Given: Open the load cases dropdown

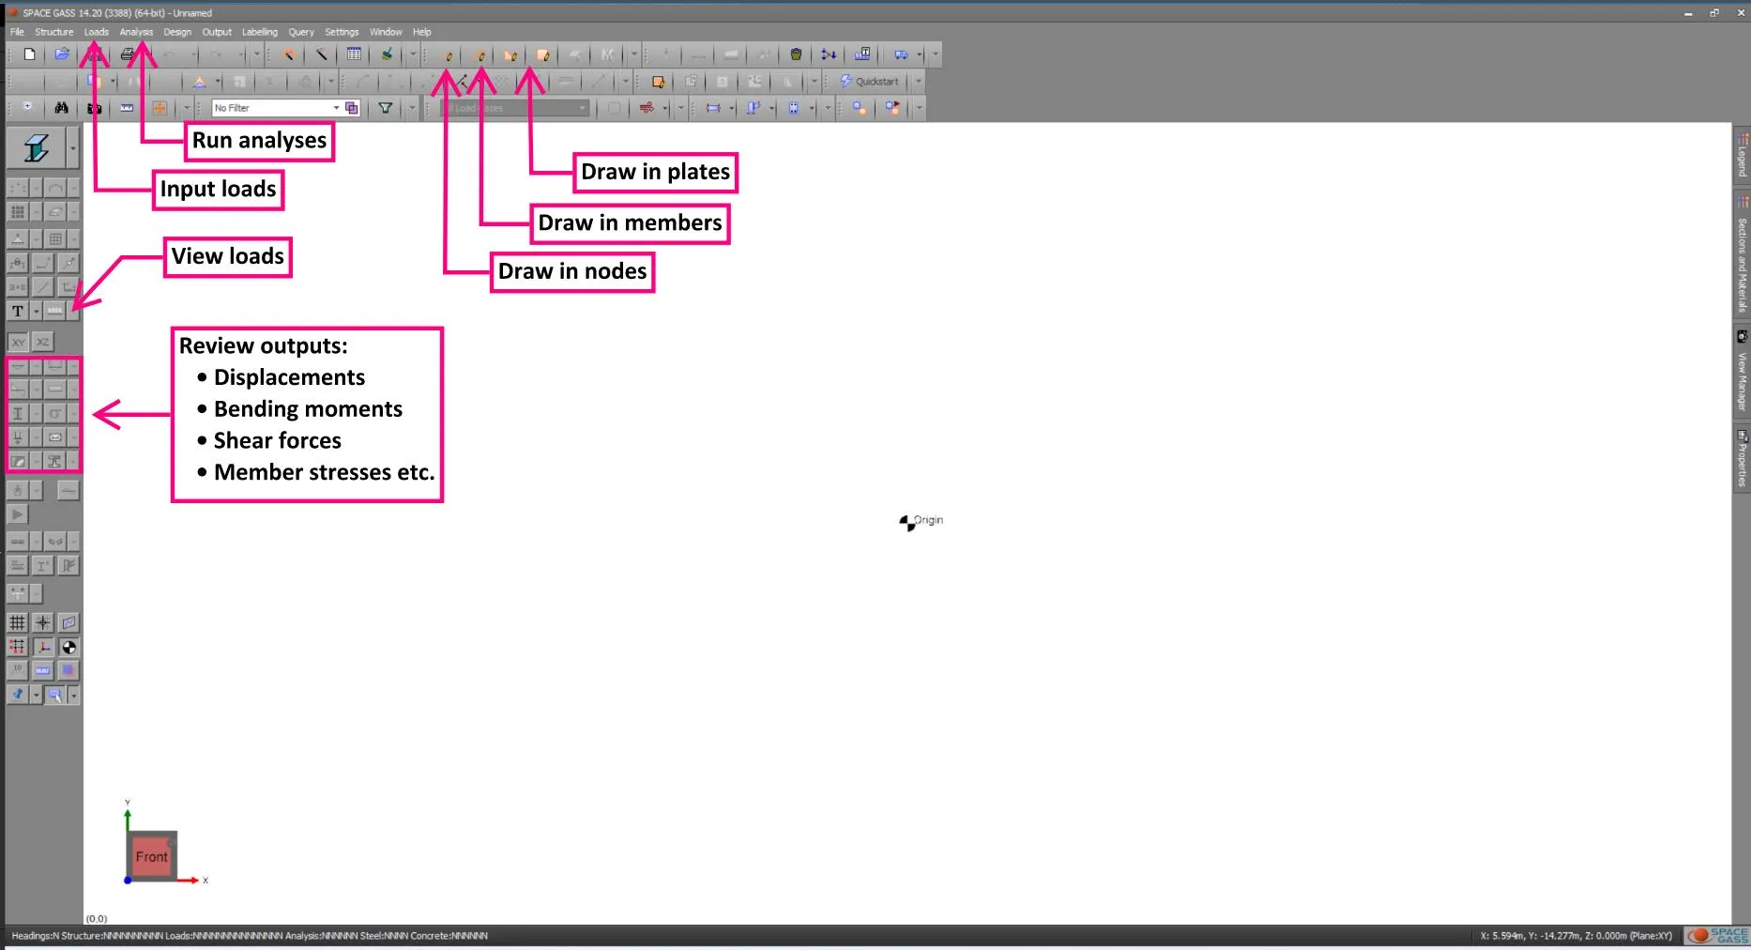Looking at the screenshot, I should tap(583, 108).
